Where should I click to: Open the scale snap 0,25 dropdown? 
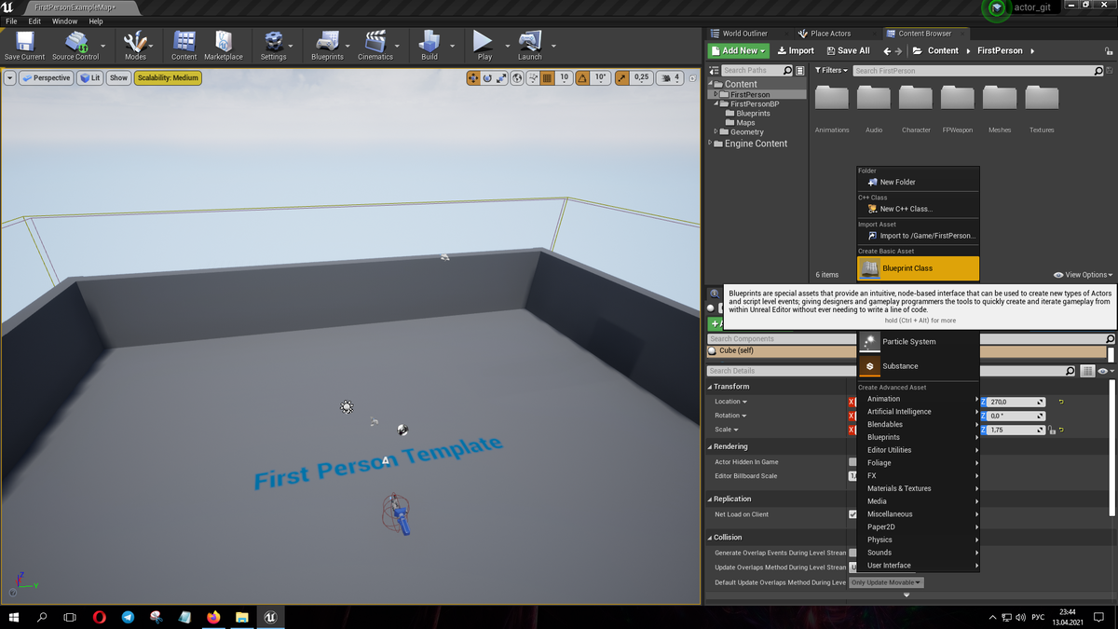coord(642,78)
